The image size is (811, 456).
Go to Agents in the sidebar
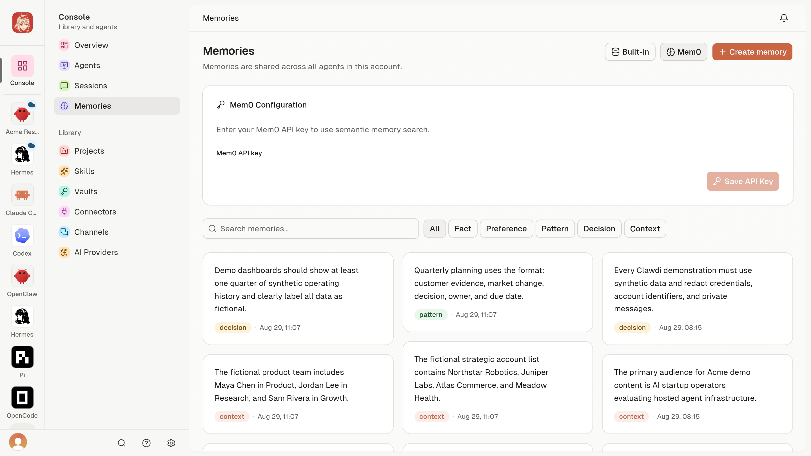117,66
